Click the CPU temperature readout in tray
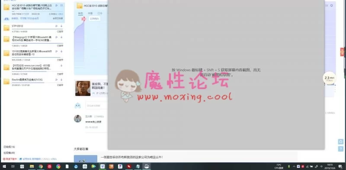The width and height of the screenshot is (346, 170). click(279, 167)
